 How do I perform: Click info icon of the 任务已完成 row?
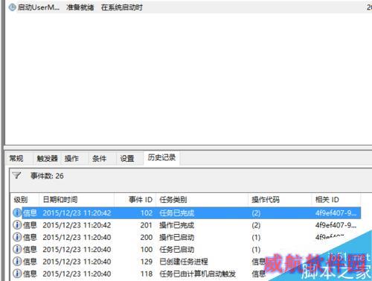(17, 212)
